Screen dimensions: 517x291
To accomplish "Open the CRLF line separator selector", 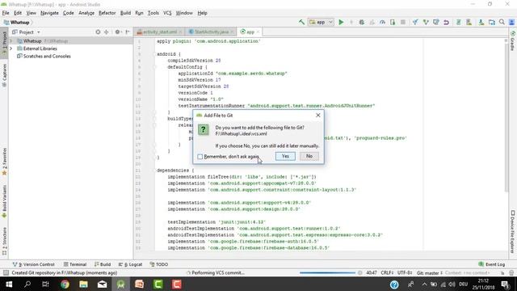I will click(x=387, y=273).
